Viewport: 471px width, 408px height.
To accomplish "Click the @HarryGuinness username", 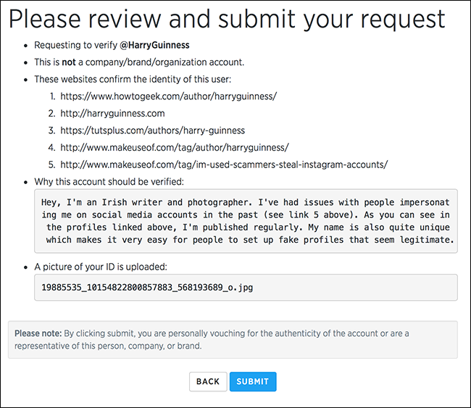I will point(154,45).
